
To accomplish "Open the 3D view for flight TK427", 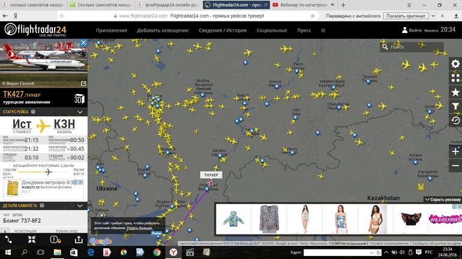I will (79, 98).
